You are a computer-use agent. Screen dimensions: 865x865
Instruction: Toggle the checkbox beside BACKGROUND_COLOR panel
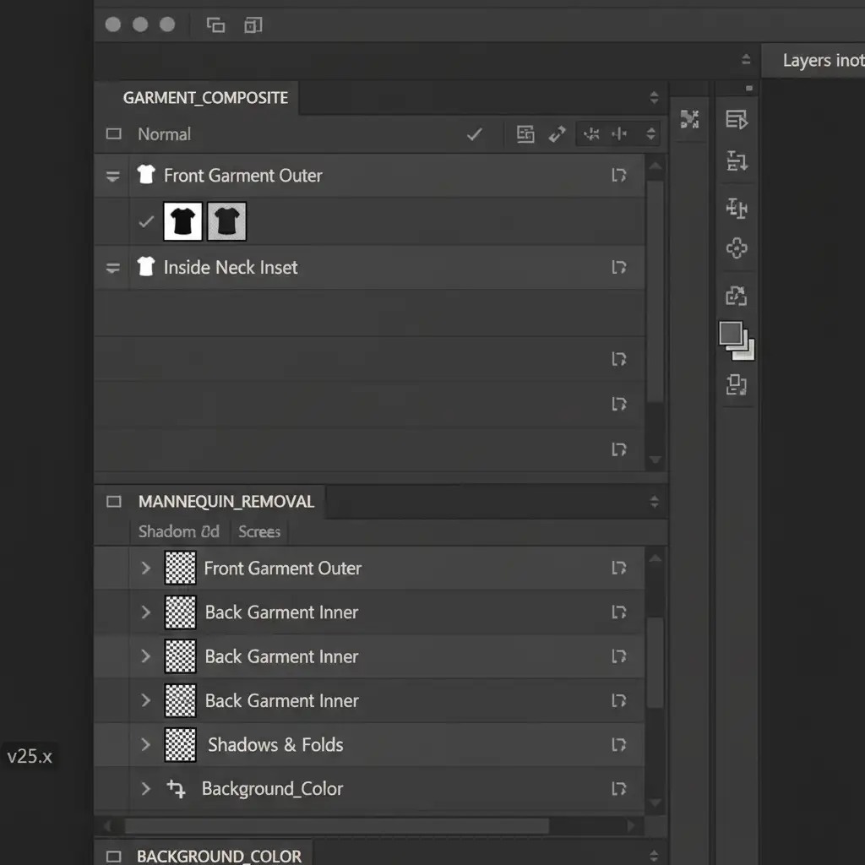coord(114,856)
